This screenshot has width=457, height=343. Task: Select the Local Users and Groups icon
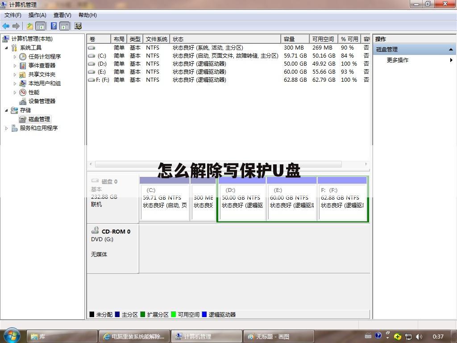[x=23, y=84]
